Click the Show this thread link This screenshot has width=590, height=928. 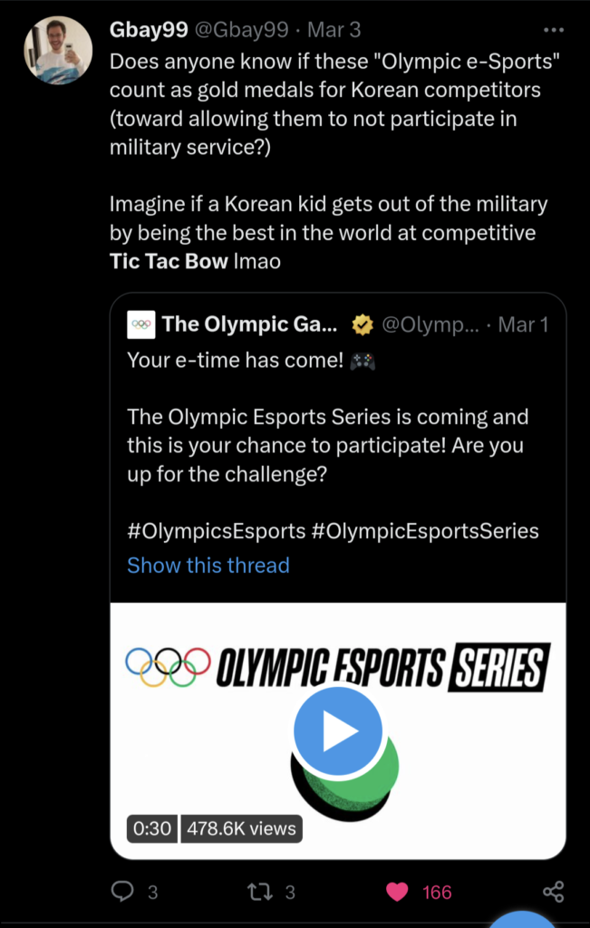tap(208, 565)
